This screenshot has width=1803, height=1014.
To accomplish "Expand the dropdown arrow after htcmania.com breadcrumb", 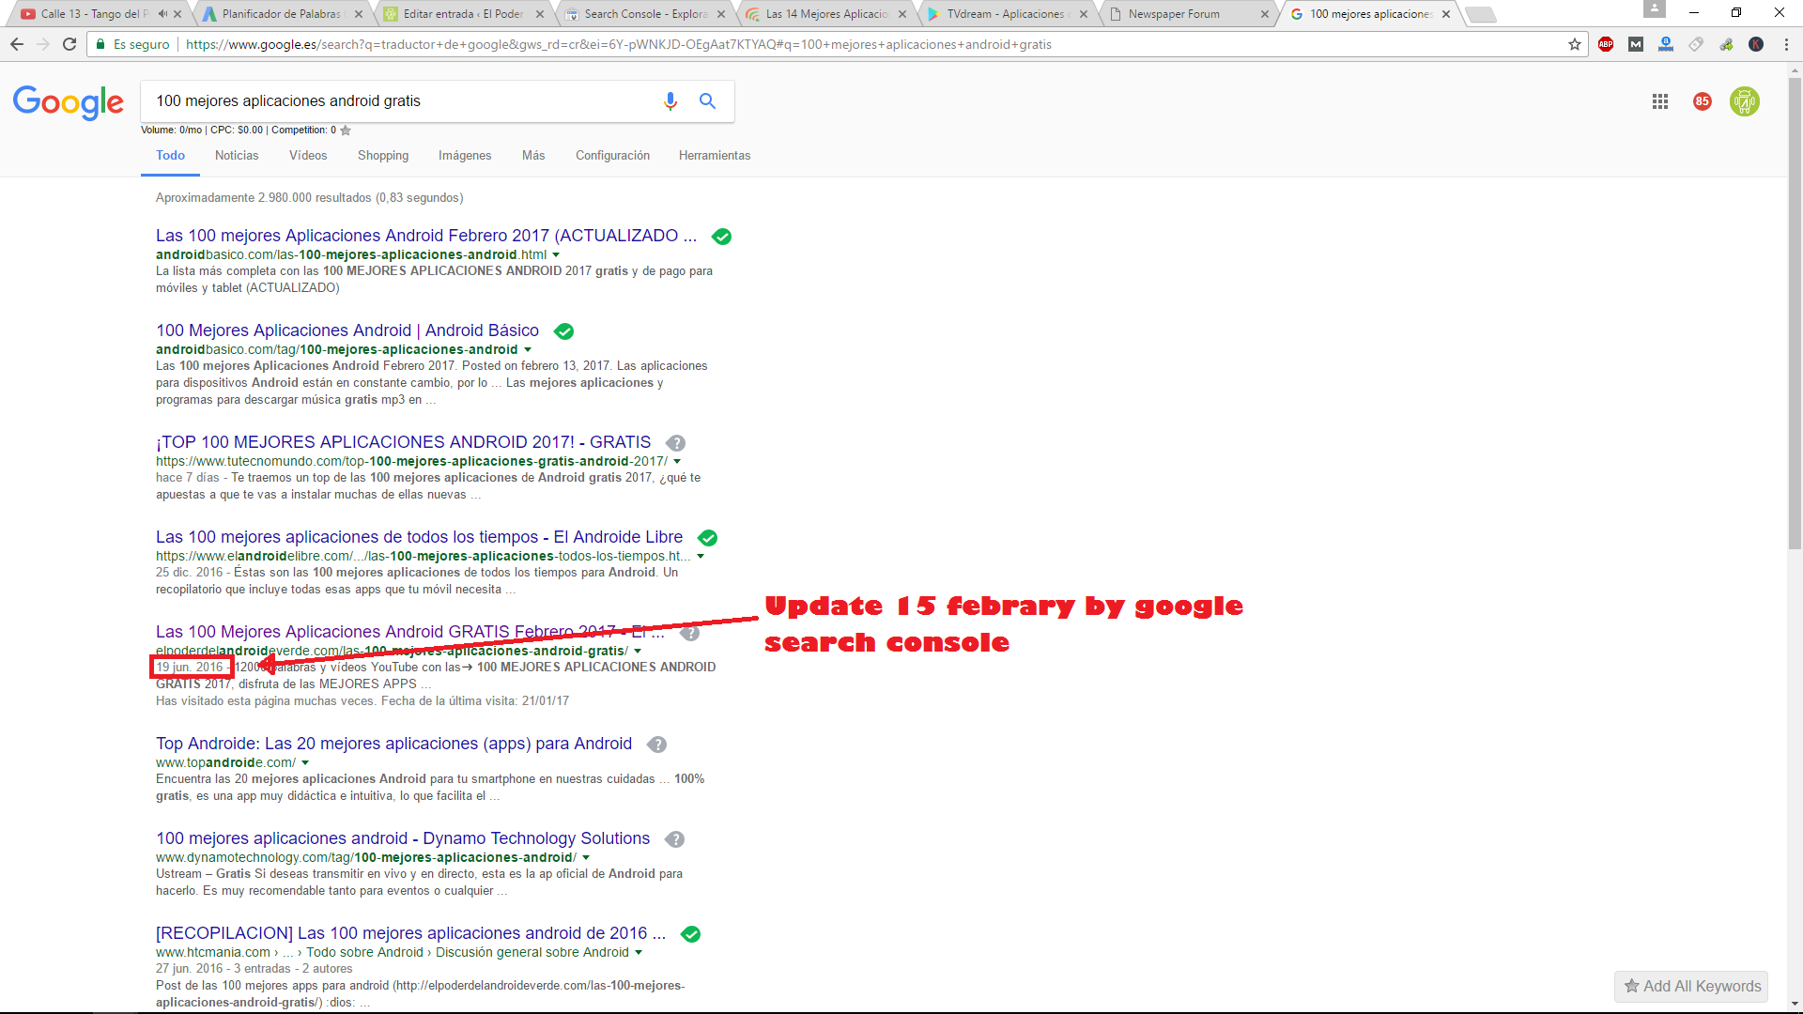I will [639, 953].
